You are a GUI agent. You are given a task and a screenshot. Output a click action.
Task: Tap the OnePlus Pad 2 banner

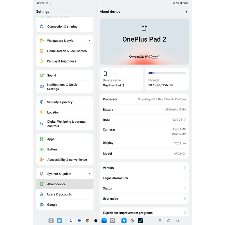144,41
